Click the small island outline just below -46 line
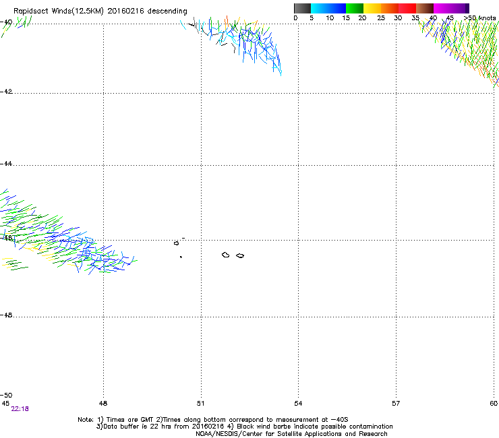This screenshot has height=438, width=499. (x=176, y=243)
